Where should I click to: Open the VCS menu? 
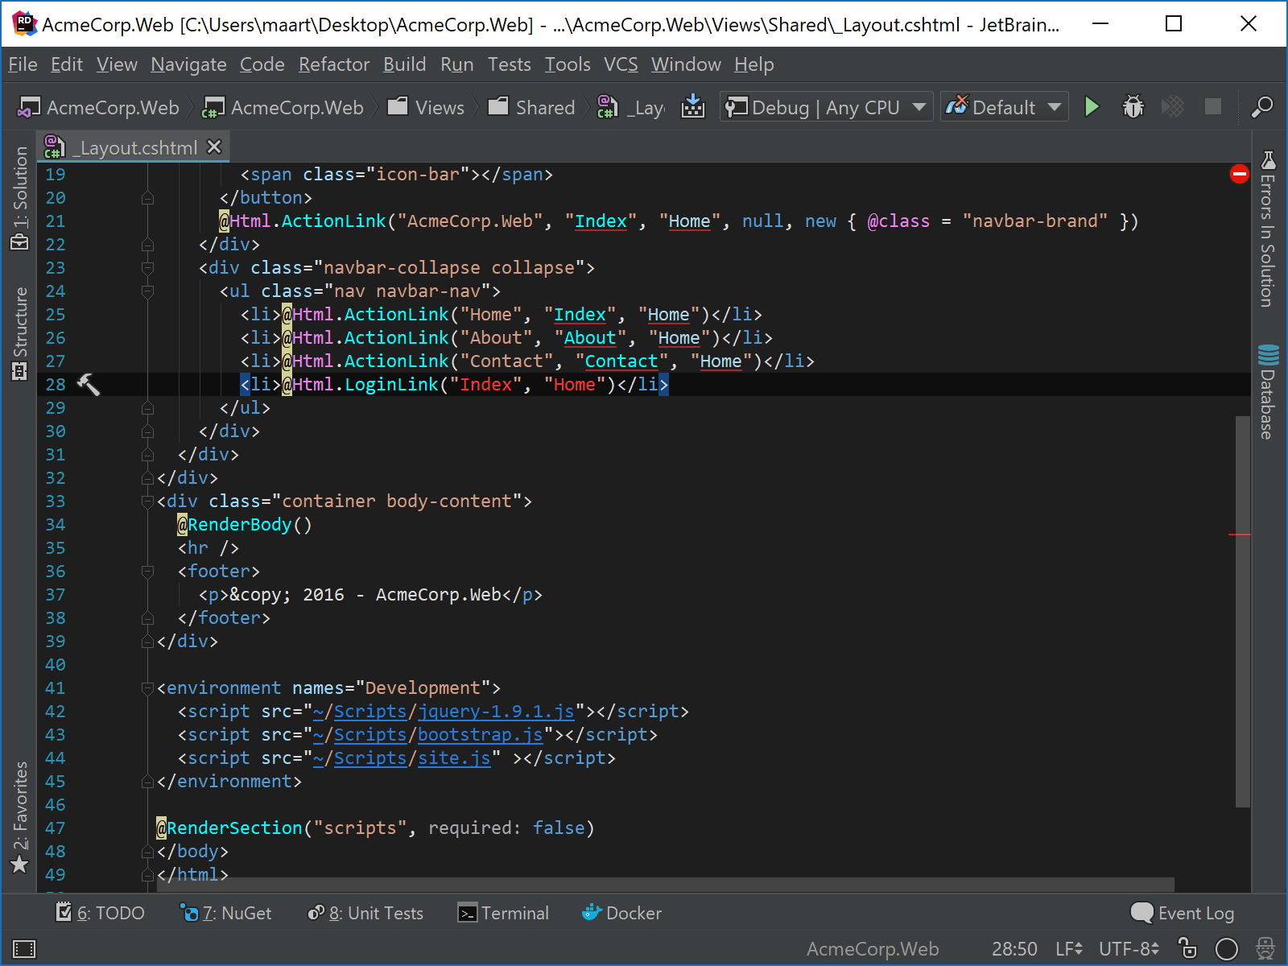click(621, 64)
